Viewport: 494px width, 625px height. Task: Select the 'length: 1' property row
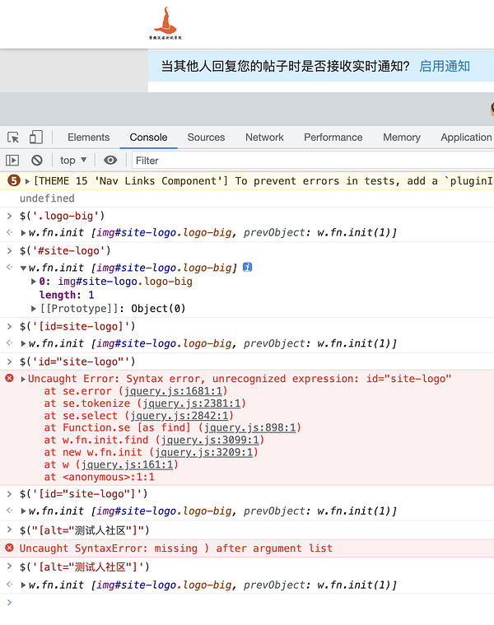(67, 295)
